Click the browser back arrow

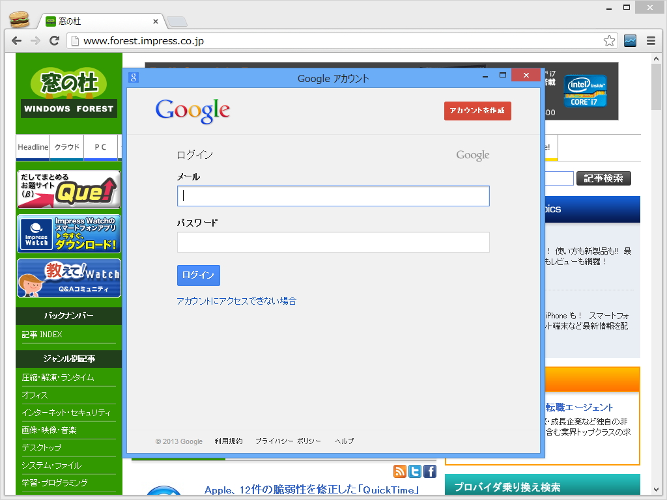(16, 40)
